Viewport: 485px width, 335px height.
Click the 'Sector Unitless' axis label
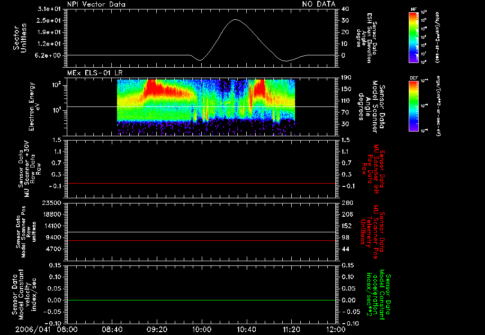[x=20, y=38]
